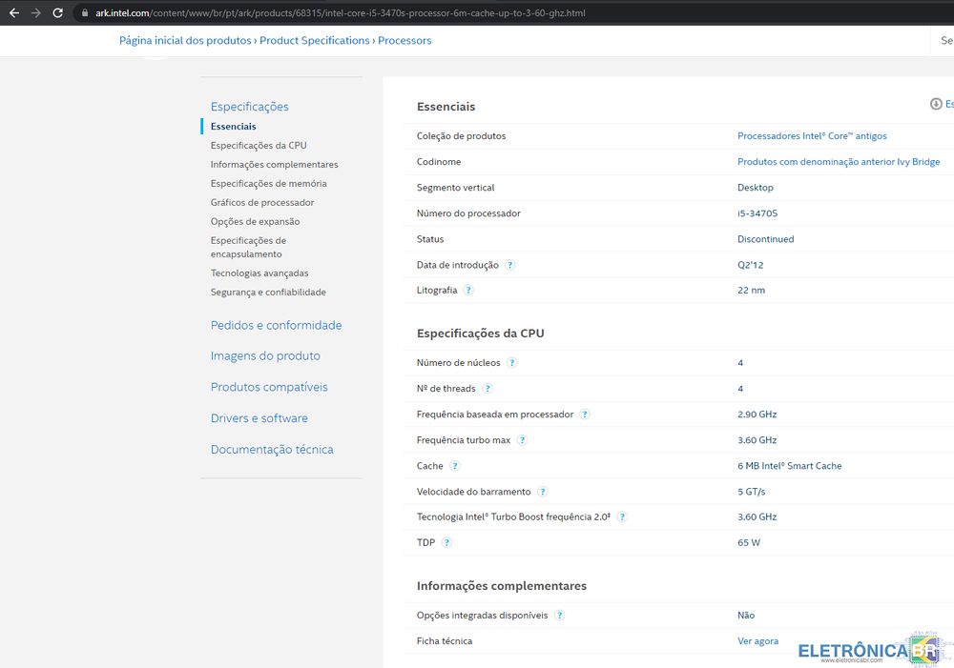Click help icon next to Data de introdução
This screenshot has width=954, height=668.
[510, 265]
